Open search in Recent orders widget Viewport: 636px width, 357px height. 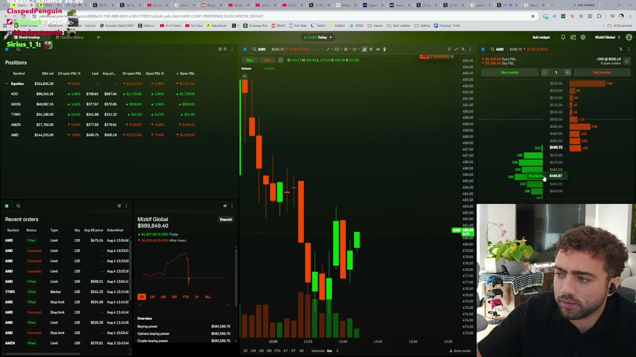(18, 206)
